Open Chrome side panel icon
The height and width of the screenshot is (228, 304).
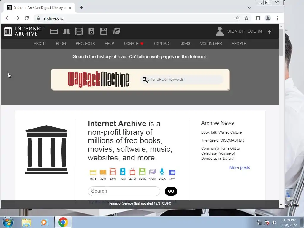(x=258, y=18)
